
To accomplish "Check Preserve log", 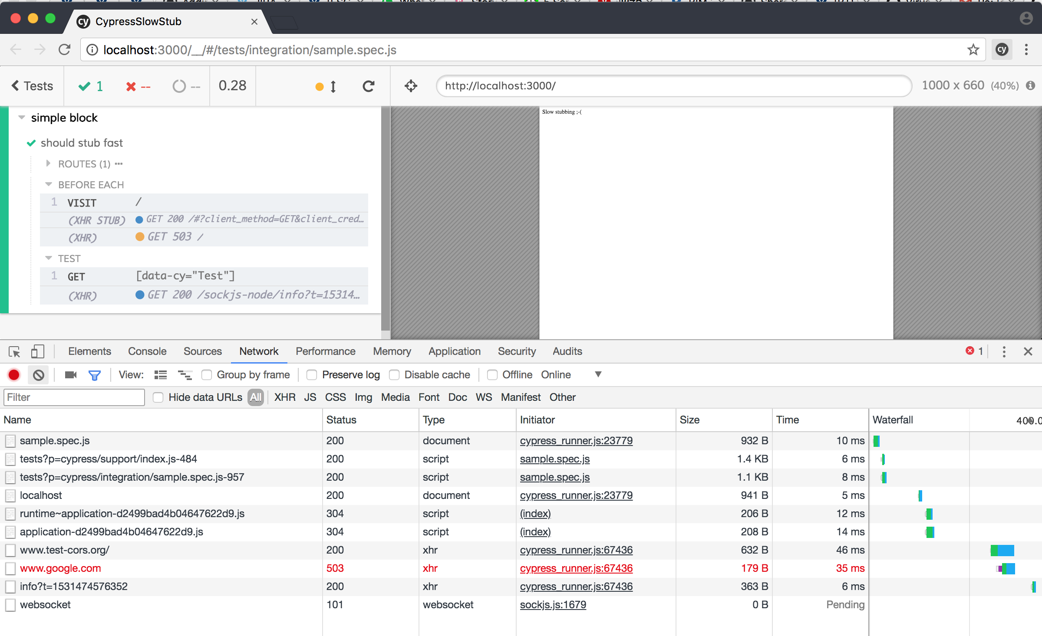I will 311,374.
